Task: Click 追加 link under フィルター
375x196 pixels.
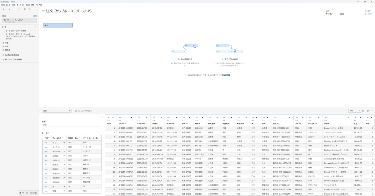Action: [370, 14]
